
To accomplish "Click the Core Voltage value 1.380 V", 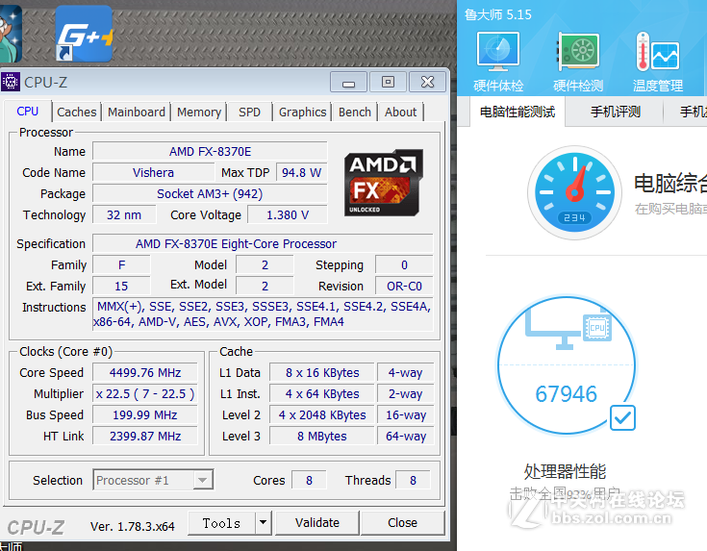I will 288,215.
